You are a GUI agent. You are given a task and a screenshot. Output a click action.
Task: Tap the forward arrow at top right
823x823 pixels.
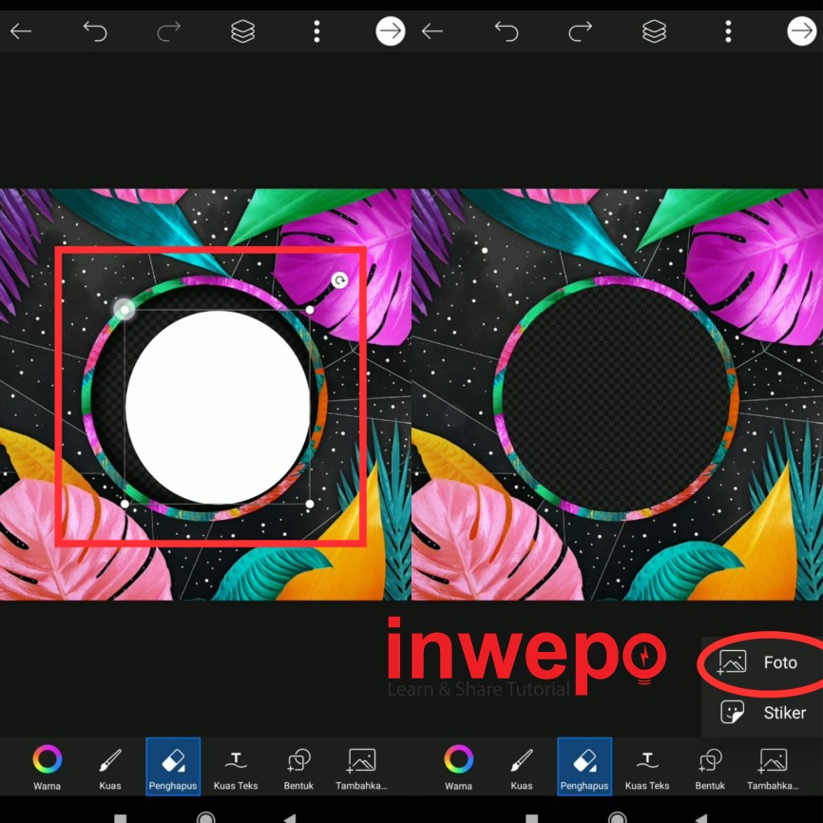[x=801, y=30]
